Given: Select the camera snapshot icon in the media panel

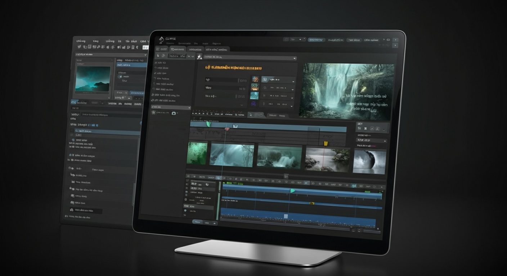Looking at the screenshot, I should (174, 114).
